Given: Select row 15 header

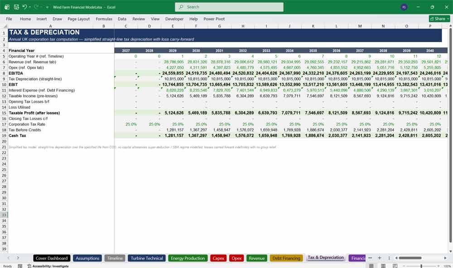Looking at the screenshot, I should (x=4, y=113).
